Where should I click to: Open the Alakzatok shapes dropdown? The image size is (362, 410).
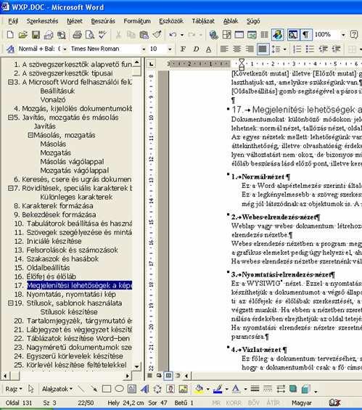coord(57,389)
